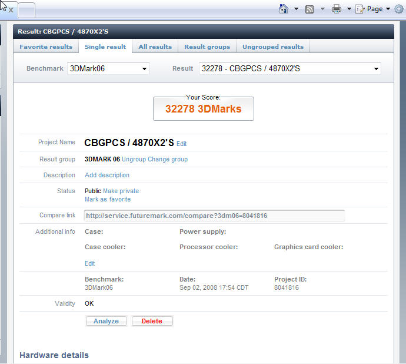Expand the RSS feeds dropdown arrow
Viewport: 406px width, 364px height.
tap(322, 9)
